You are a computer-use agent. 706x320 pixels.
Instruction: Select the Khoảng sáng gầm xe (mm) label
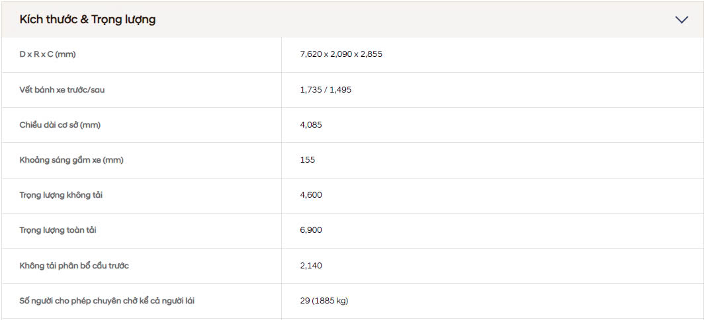point(71,160)
